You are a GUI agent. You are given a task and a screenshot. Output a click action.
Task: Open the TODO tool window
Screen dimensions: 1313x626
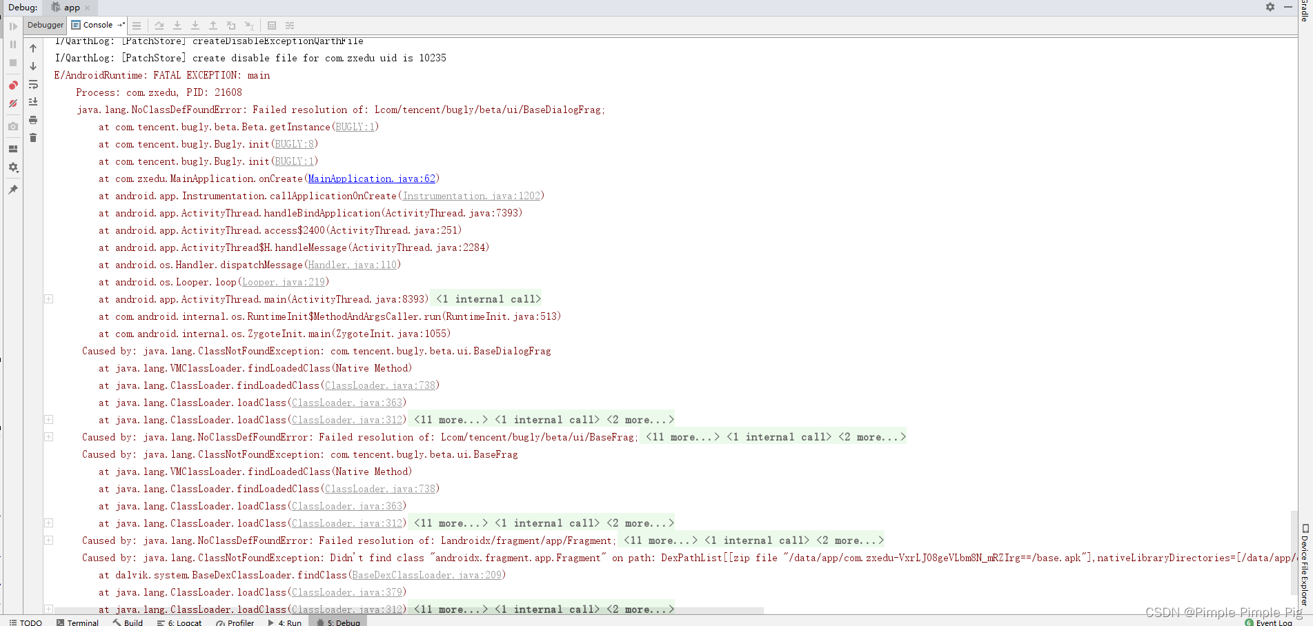[x=26, y=622]
